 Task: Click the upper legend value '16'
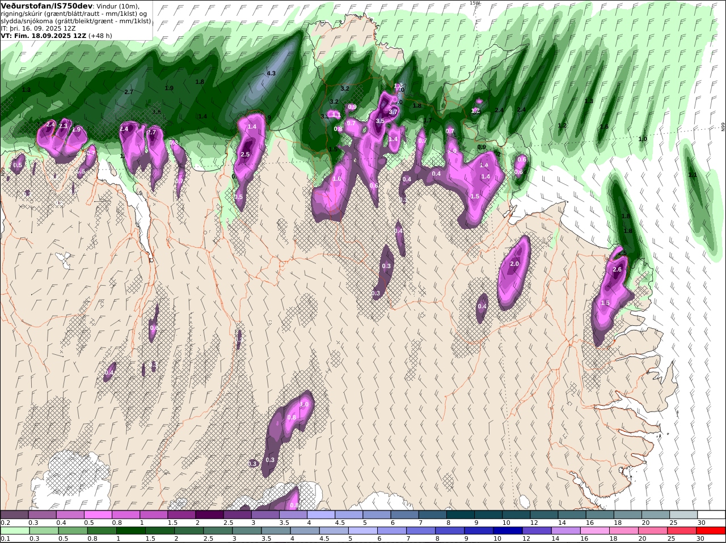(590, 523)
